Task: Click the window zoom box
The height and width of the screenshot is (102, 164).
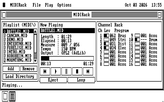Action: pyautogui.click(x=159, y=15)
